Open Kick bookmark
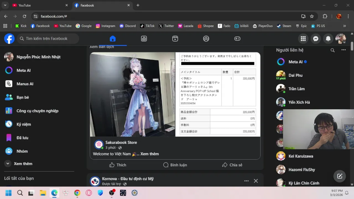 pyautogui.click(x=21, y=26)
